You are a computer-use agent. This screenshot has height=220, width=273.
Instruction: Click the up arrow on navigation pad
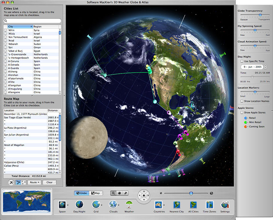pyautogui.click(x=144, y=191)
